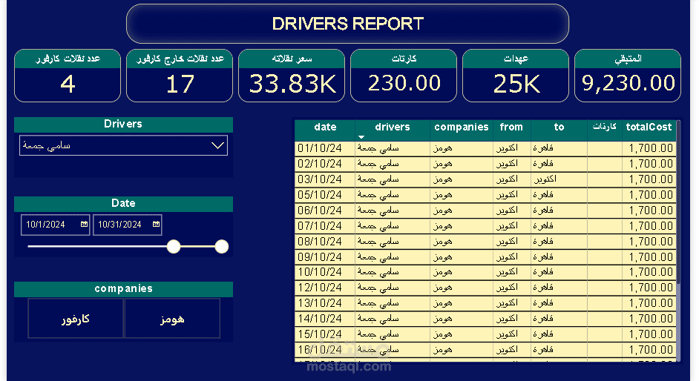The image size is (699, 381).
Task: Click the DRIVERS REPORT title banner
Action: coord(348,24)
